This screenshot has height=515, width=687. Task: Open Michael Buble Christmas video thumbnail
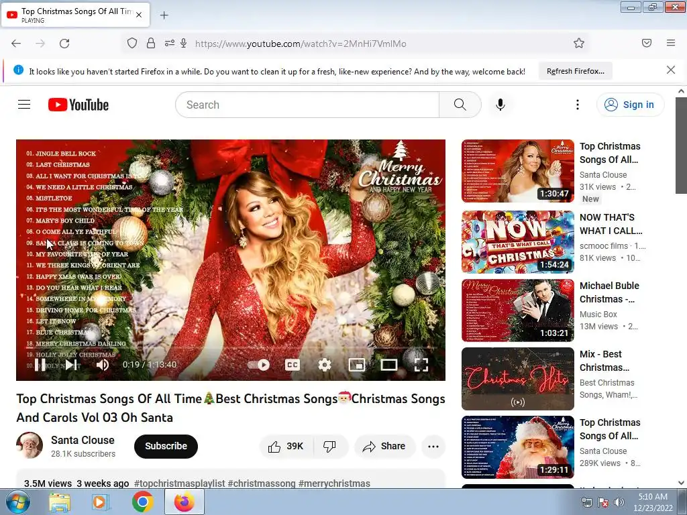518,310
